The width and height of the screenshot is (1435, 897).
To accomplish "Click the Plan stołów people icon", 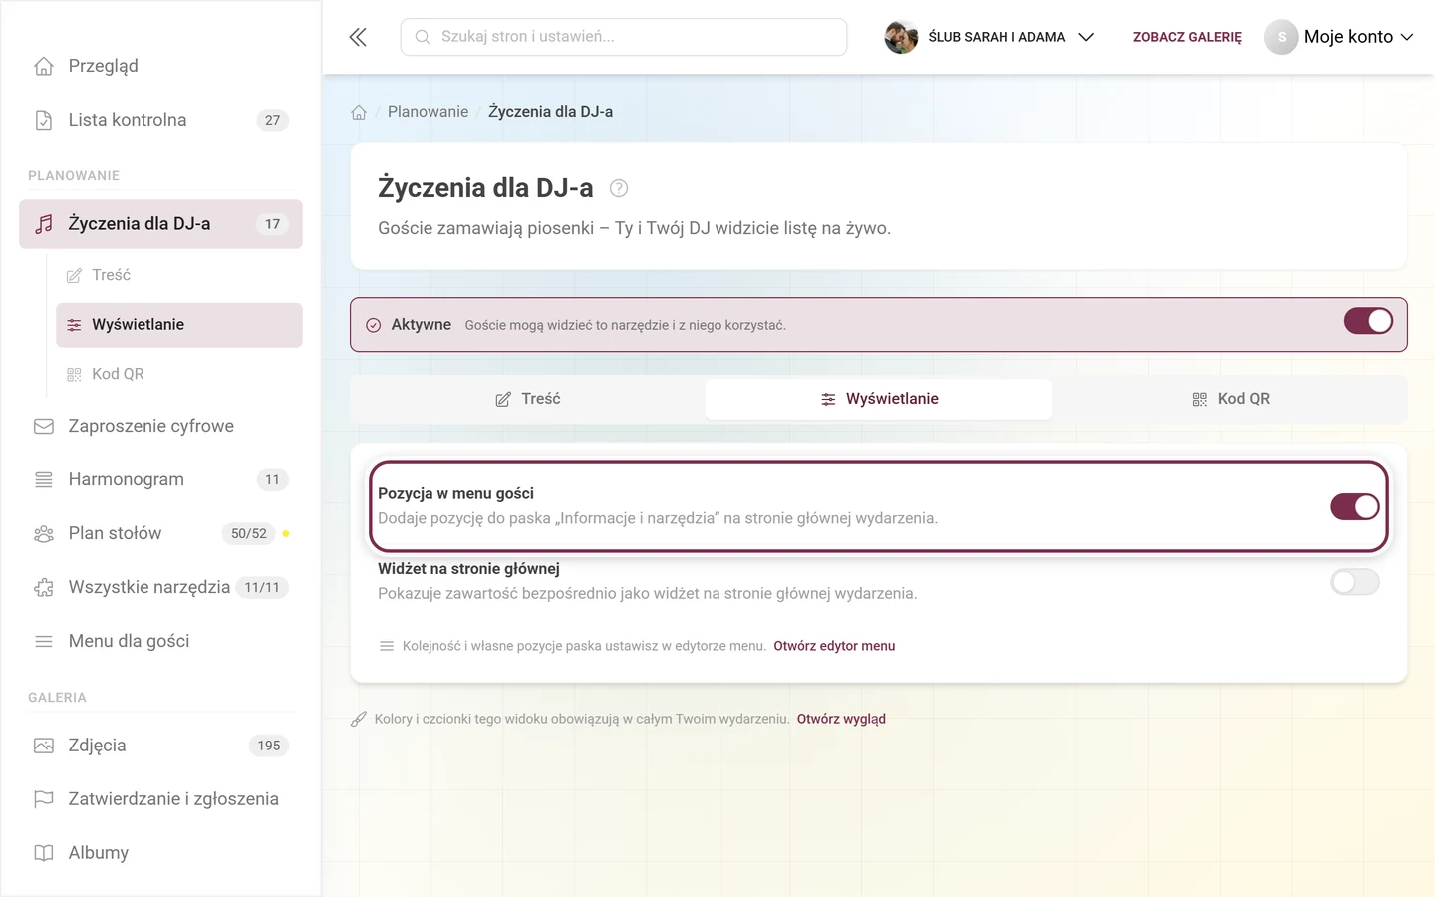I will click(x=44, y=533).
